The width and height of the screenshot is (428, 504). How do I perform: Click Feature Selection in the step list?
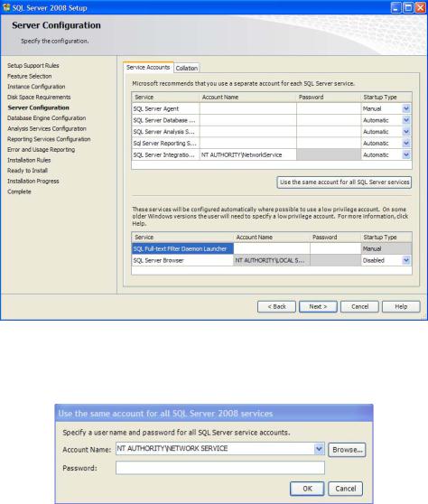29,76
